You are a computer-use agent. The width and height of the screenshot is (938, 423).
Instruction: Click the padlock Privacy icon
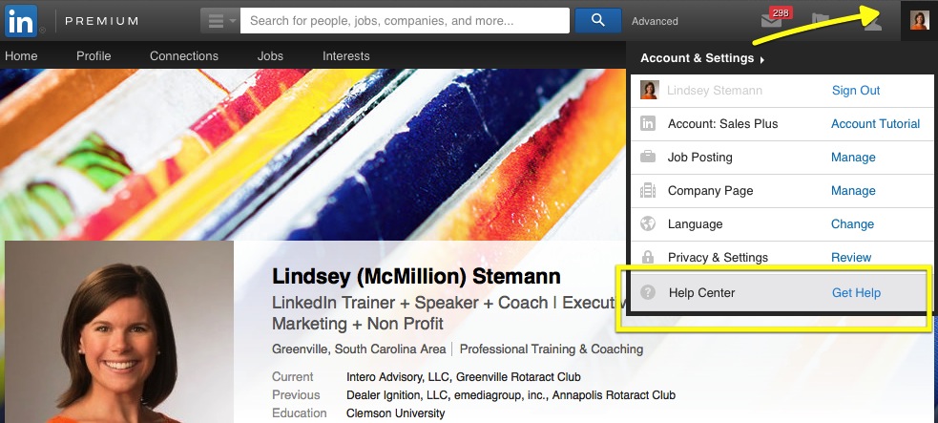click(x=648, y=257)
